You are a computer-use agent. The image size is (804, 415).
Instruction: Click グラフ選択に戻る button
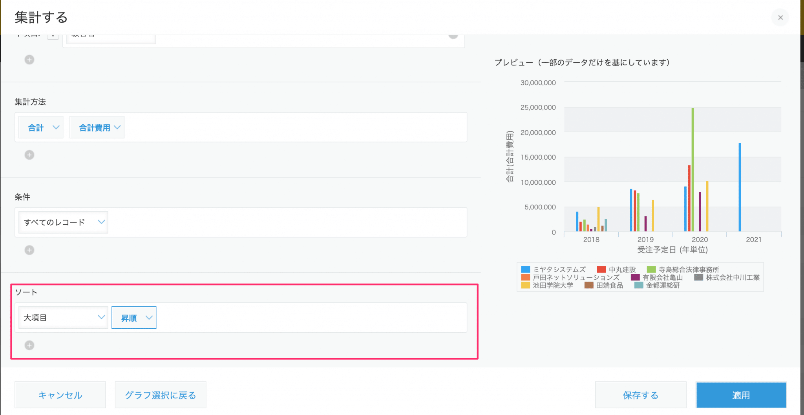click(x=161, y=395)
